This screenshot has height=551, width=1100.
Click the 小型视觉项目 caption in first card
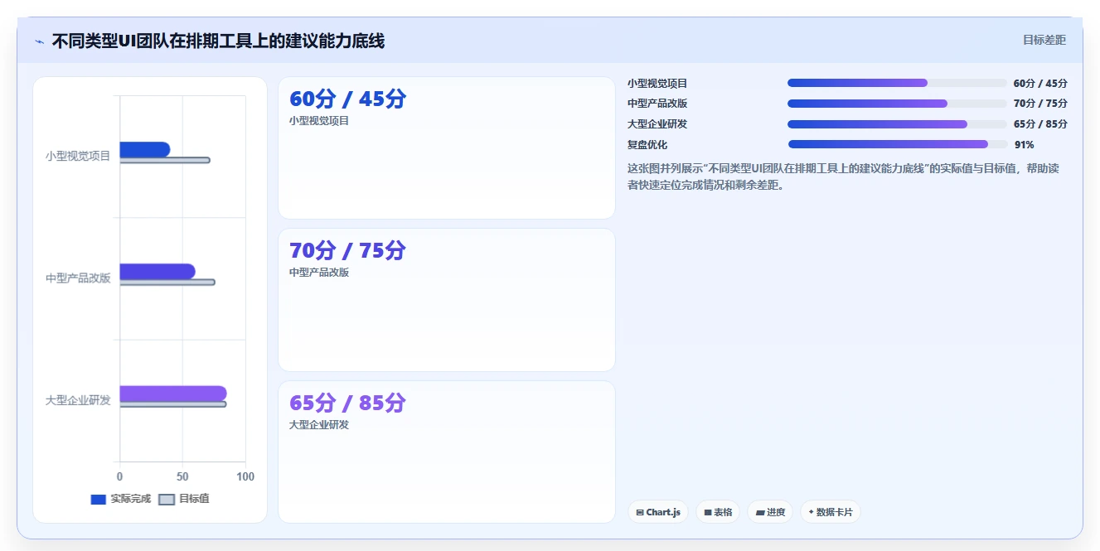pyautogui.click(x=319, y=120)
